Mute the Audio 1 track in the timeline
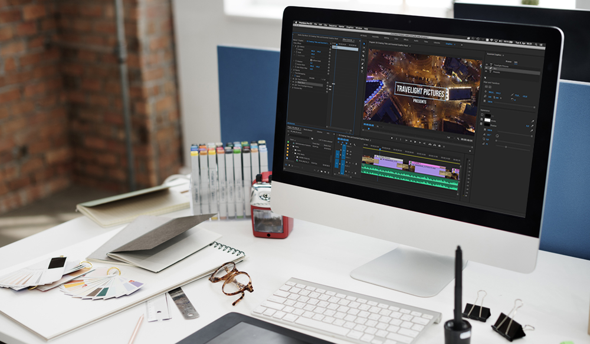The height and width of the screenshot is (344, 590). [x=346, y=164]
